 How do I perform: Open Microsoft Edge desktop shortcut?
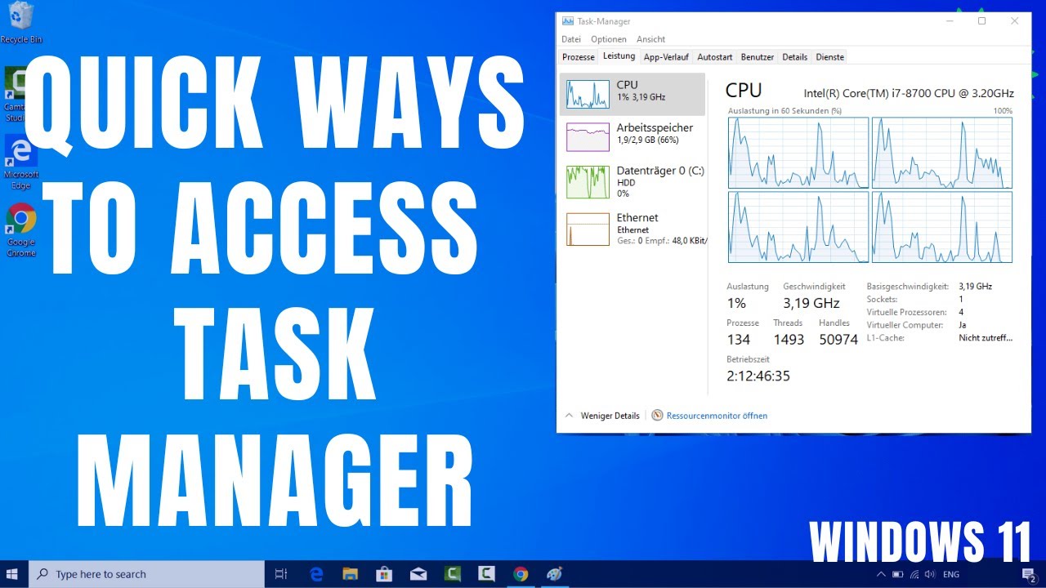pyautogui.click(x=20, y=162)
